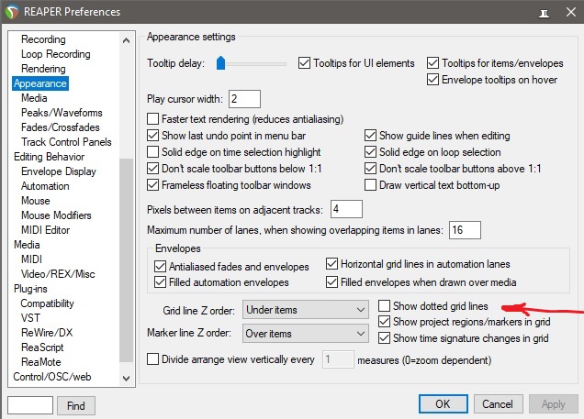Close the REAPER Preferences dialog
The width and height of the screenshot is (584, 419).
point(570,12)
